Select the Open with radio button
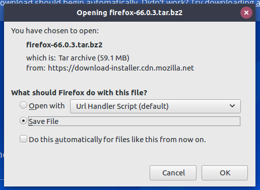This screenshot has height=190, width=260. (x=23, y=105)
